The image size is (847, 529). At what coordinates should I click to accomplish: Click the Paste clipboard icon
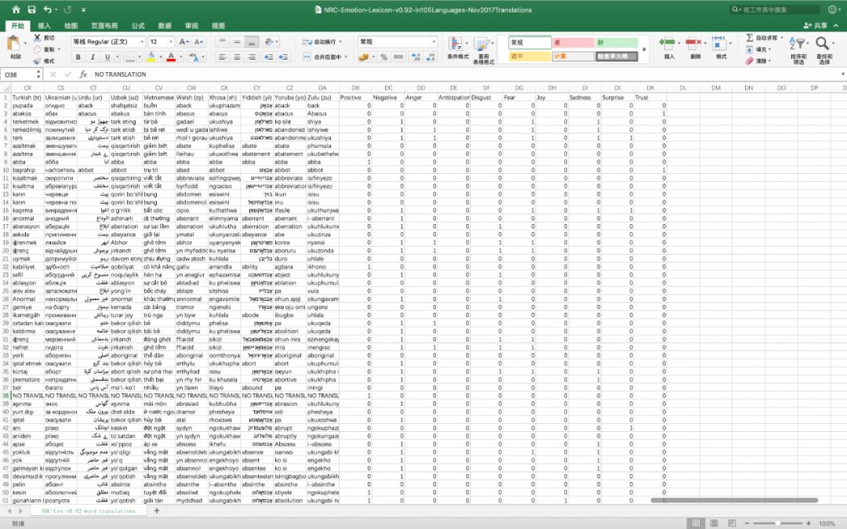point(15,43)
